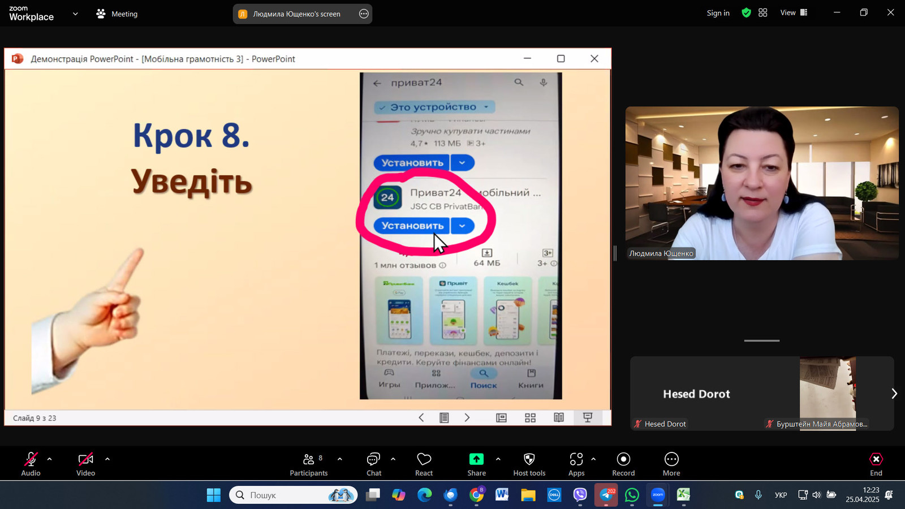The width and height of the screenshot is (905, 509).
Task: Open Google Chrome from the taskbar
Action: tap(476, 495)
